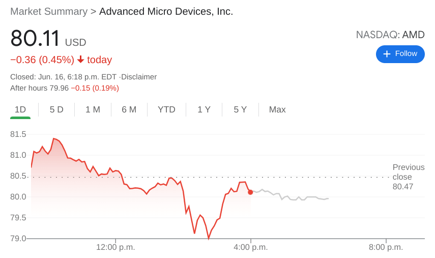Click the NASDAQ: AMD ticker label
The height and width of the screenshot is (258, 435).
click(390, 35)
